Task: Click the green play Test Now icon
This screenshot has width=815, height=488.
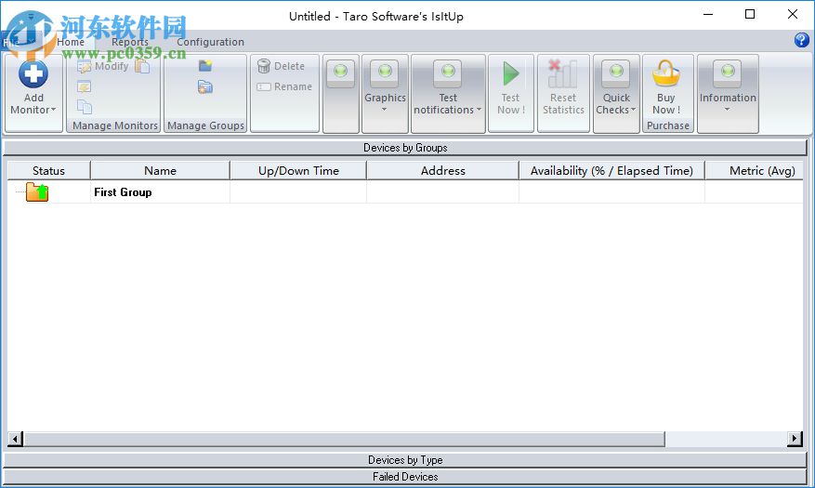Action: [511, 73]
